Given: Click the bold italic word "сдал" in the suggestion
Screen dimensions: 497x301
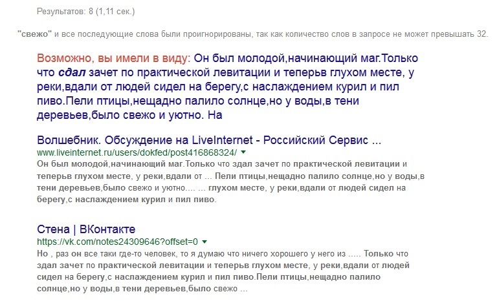Looking at the screenshot, I should point(71,72).
